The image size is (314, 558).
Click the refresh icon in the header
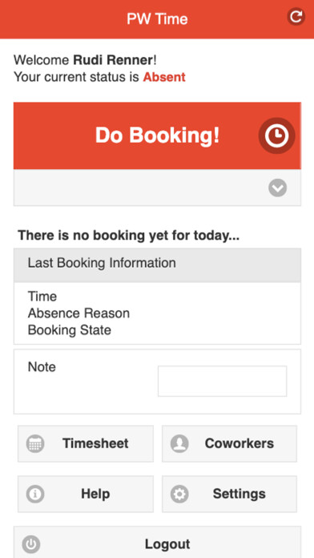296,16
